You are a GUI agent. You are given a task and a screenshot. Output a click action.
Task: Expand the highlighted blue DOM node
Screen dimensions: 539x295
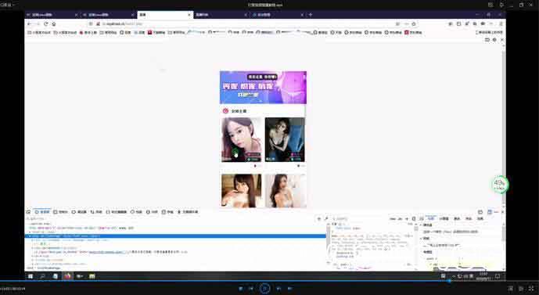(x=30, y=236)
